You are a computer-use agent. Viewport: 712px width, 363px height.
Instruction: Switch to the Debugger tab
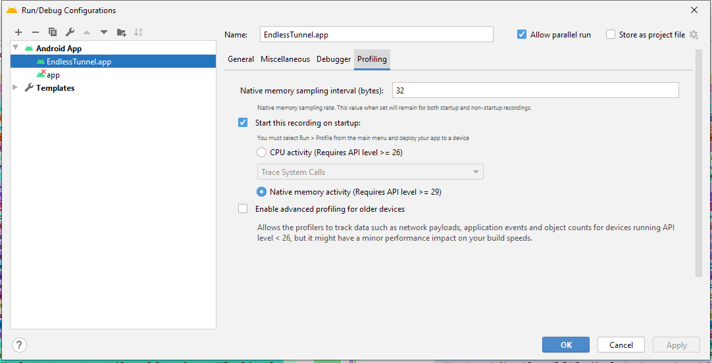334,59
